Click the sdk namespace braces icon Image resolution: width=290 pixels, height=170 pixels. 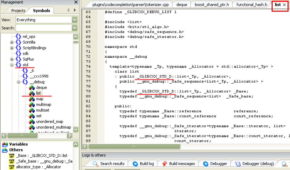pos(18,53)
